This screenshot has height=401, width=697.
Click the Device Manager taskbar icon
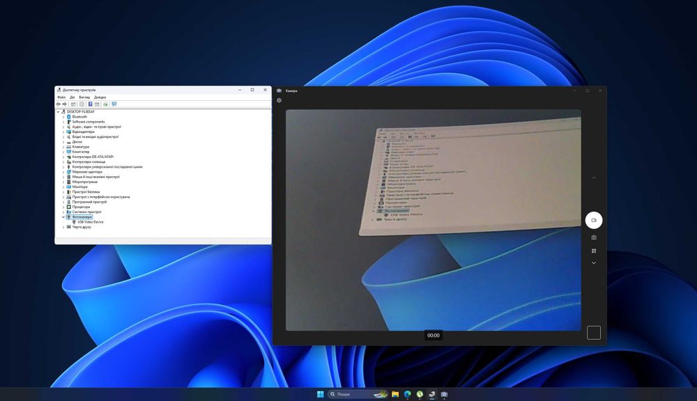point(431,394)
